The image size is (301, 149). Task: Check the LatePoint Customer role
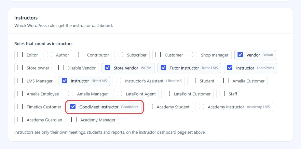(167, 94)
